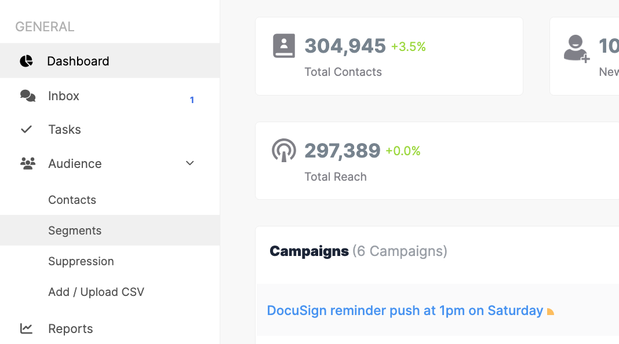Select Add / Upload CSV option

point(96,292)
